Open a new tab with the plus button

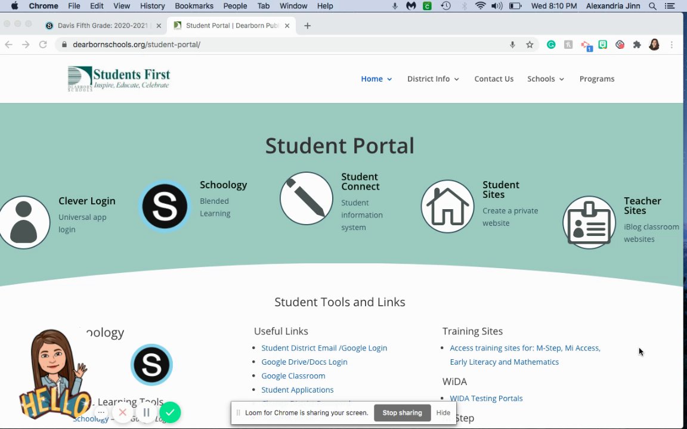(x=307, y=26)
